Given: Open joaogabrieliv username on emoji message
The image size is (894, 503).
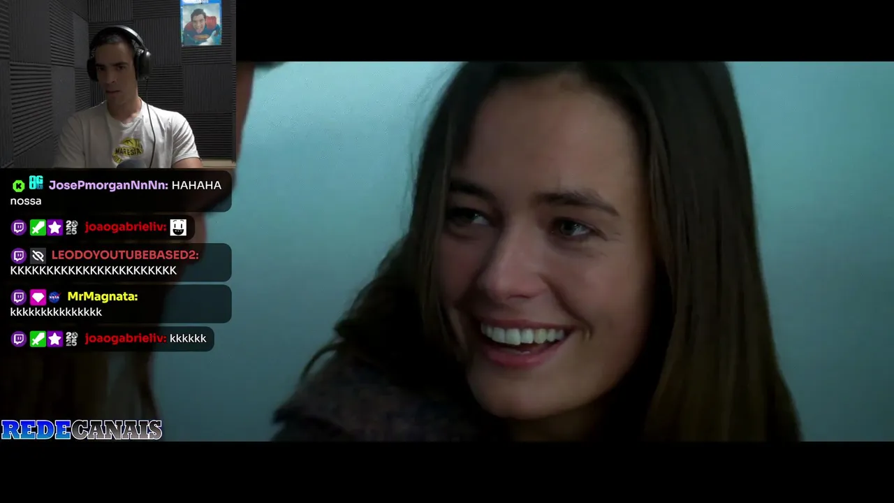Looking at the screenshot, I should pos(125,227).
